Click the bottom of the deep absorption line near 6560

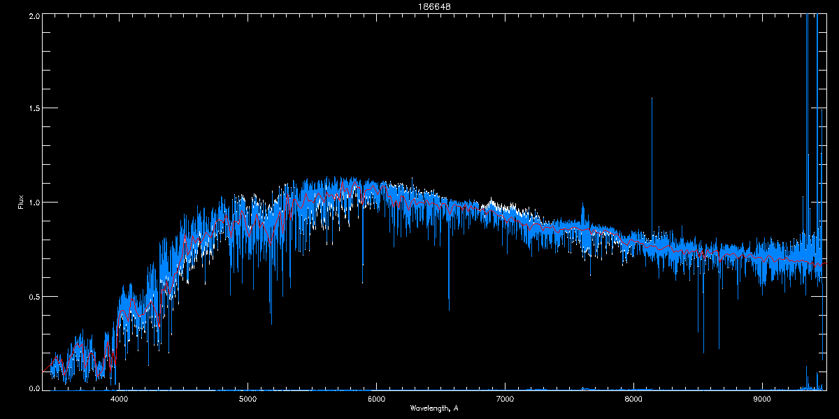pyautogui.click(x=449, y=309)
